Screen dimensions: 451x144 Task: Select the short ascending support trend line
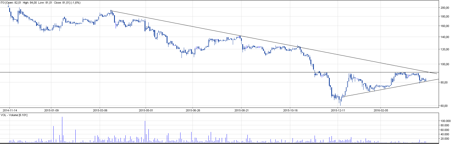pyautogui.click(x=385, y=89)
